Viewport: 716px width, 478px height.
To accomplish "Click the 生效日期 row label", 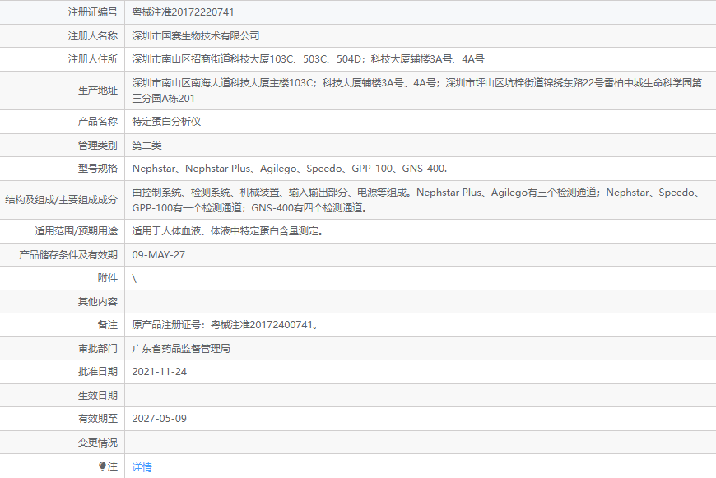I will [97, 395].
